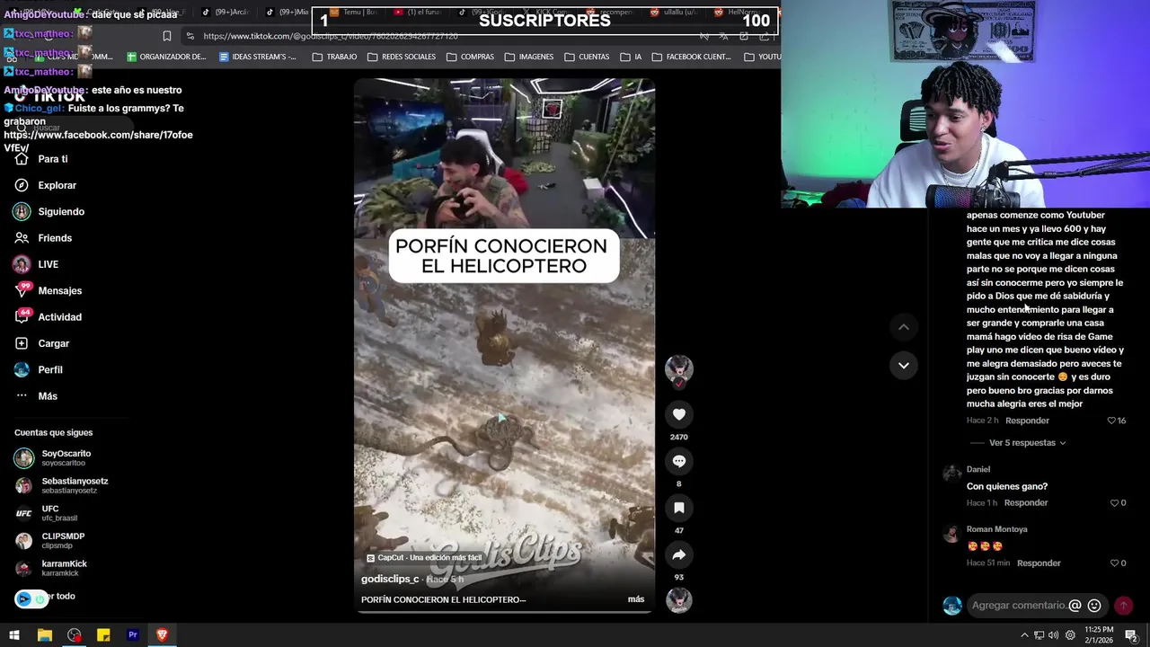Open the REDES SOCIALES bookmarks folder
1150x647 pixels.
click(x=402, y=57)
